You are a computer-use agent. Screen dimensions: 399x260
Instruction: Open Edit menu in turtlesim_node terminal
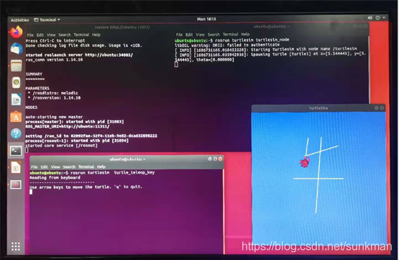[189, 35]
